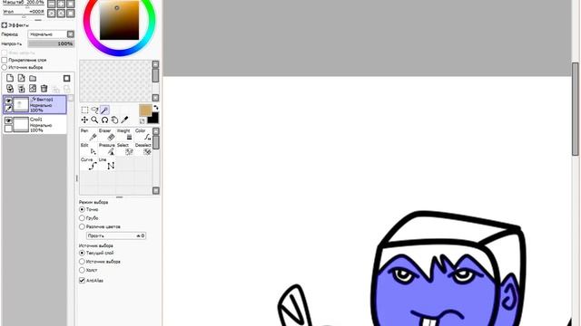Select the rotate canvas tool
581x326 pixels.
[104, 120]
